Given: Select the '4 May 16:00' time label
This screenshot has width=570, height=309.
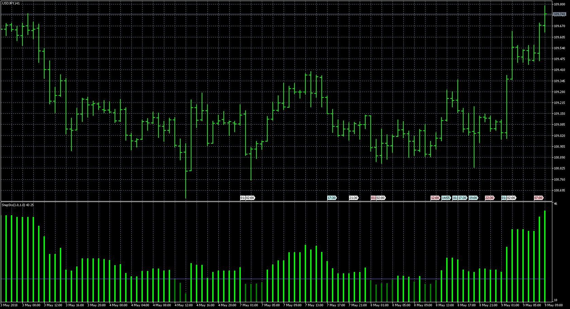Looking at the screenshot, I should pos(205,305).
